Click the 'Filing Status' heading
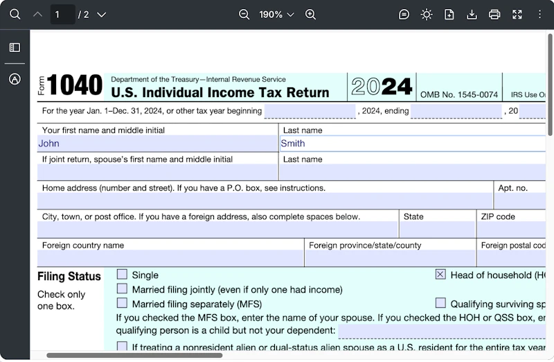 coord(69,276)
